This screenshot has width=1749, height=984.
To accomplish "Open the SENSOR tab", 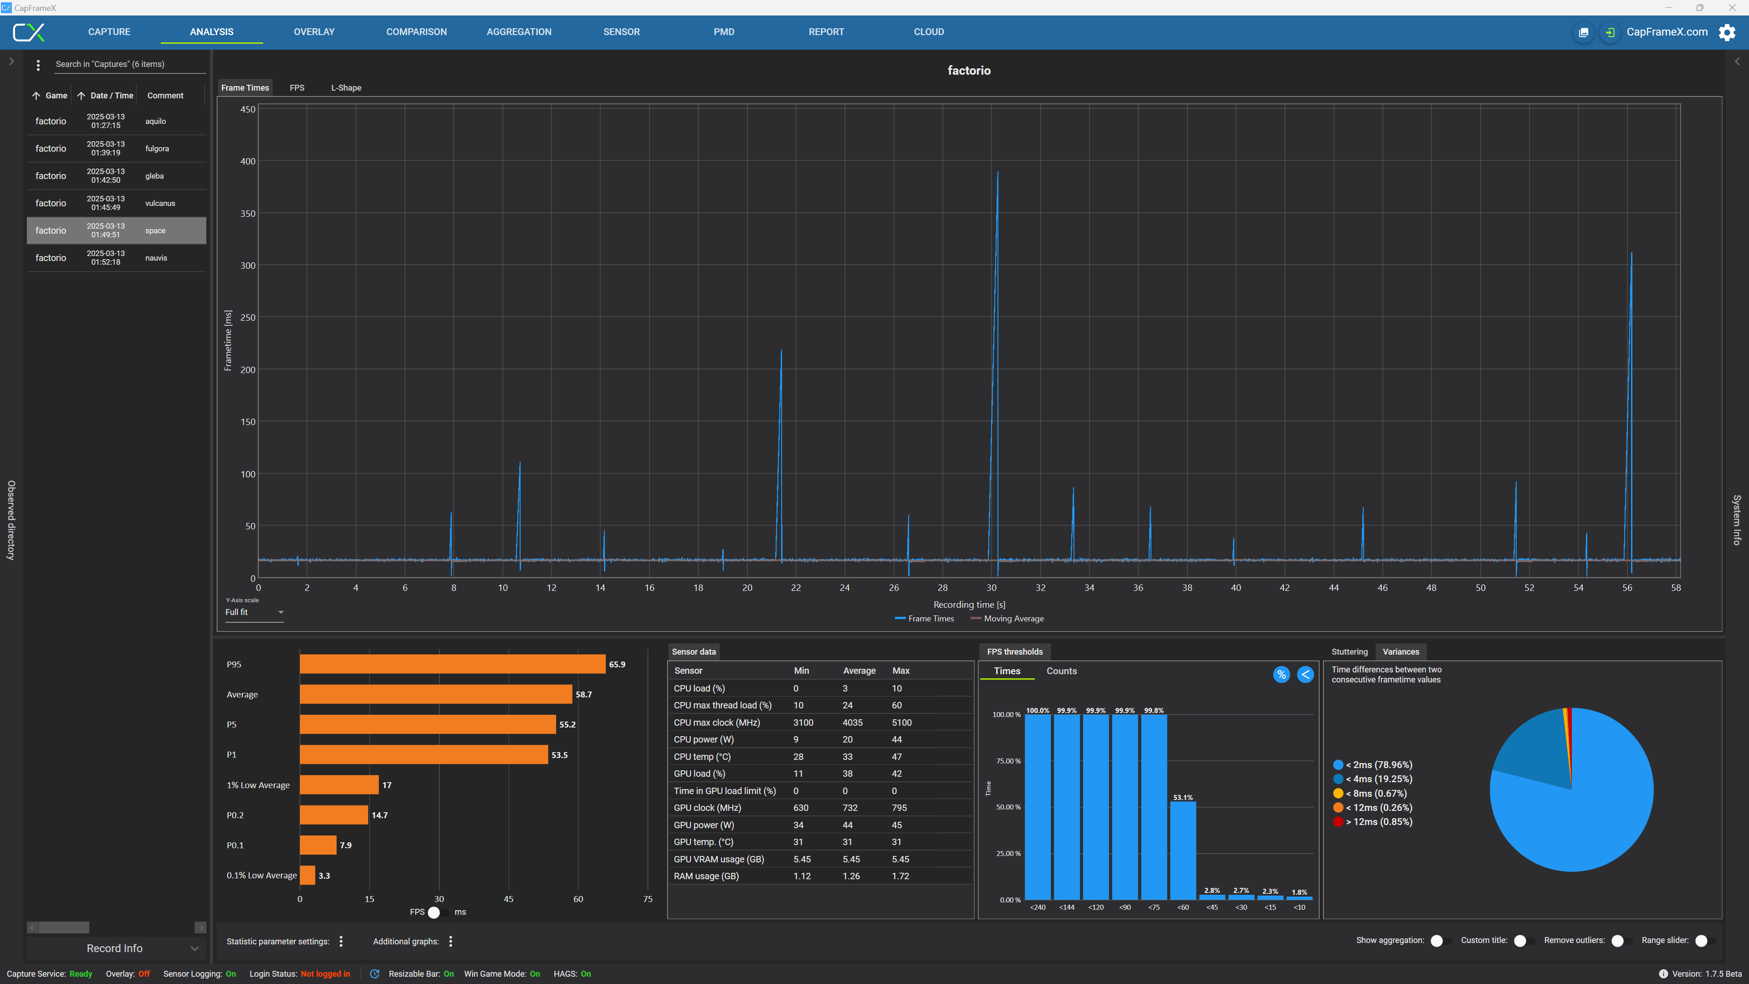I will [x=622, y=32].
